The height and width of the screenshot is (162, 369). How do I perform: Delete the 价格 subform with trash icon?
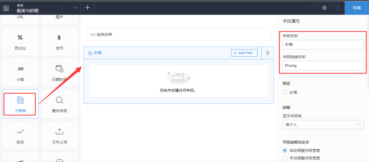click(x=268, y=53)
